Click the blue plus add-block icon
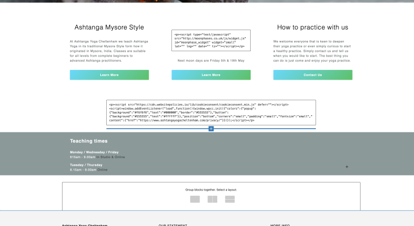414x226 pixels. 211,129
